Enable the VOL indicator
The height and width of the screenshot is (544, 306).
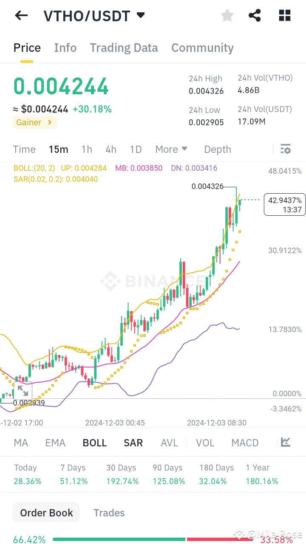(x=205, y=443)
